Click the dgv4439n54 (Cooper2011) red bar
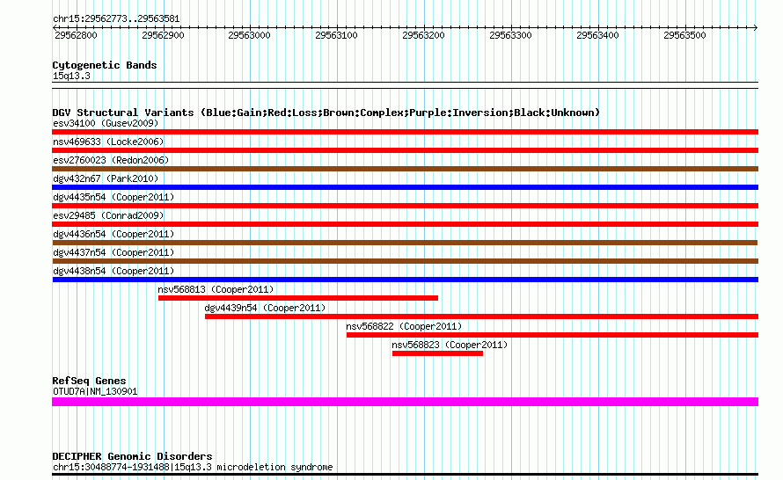Image resolution: width=783 pixels, height=480 pixels. click(481, 316)
